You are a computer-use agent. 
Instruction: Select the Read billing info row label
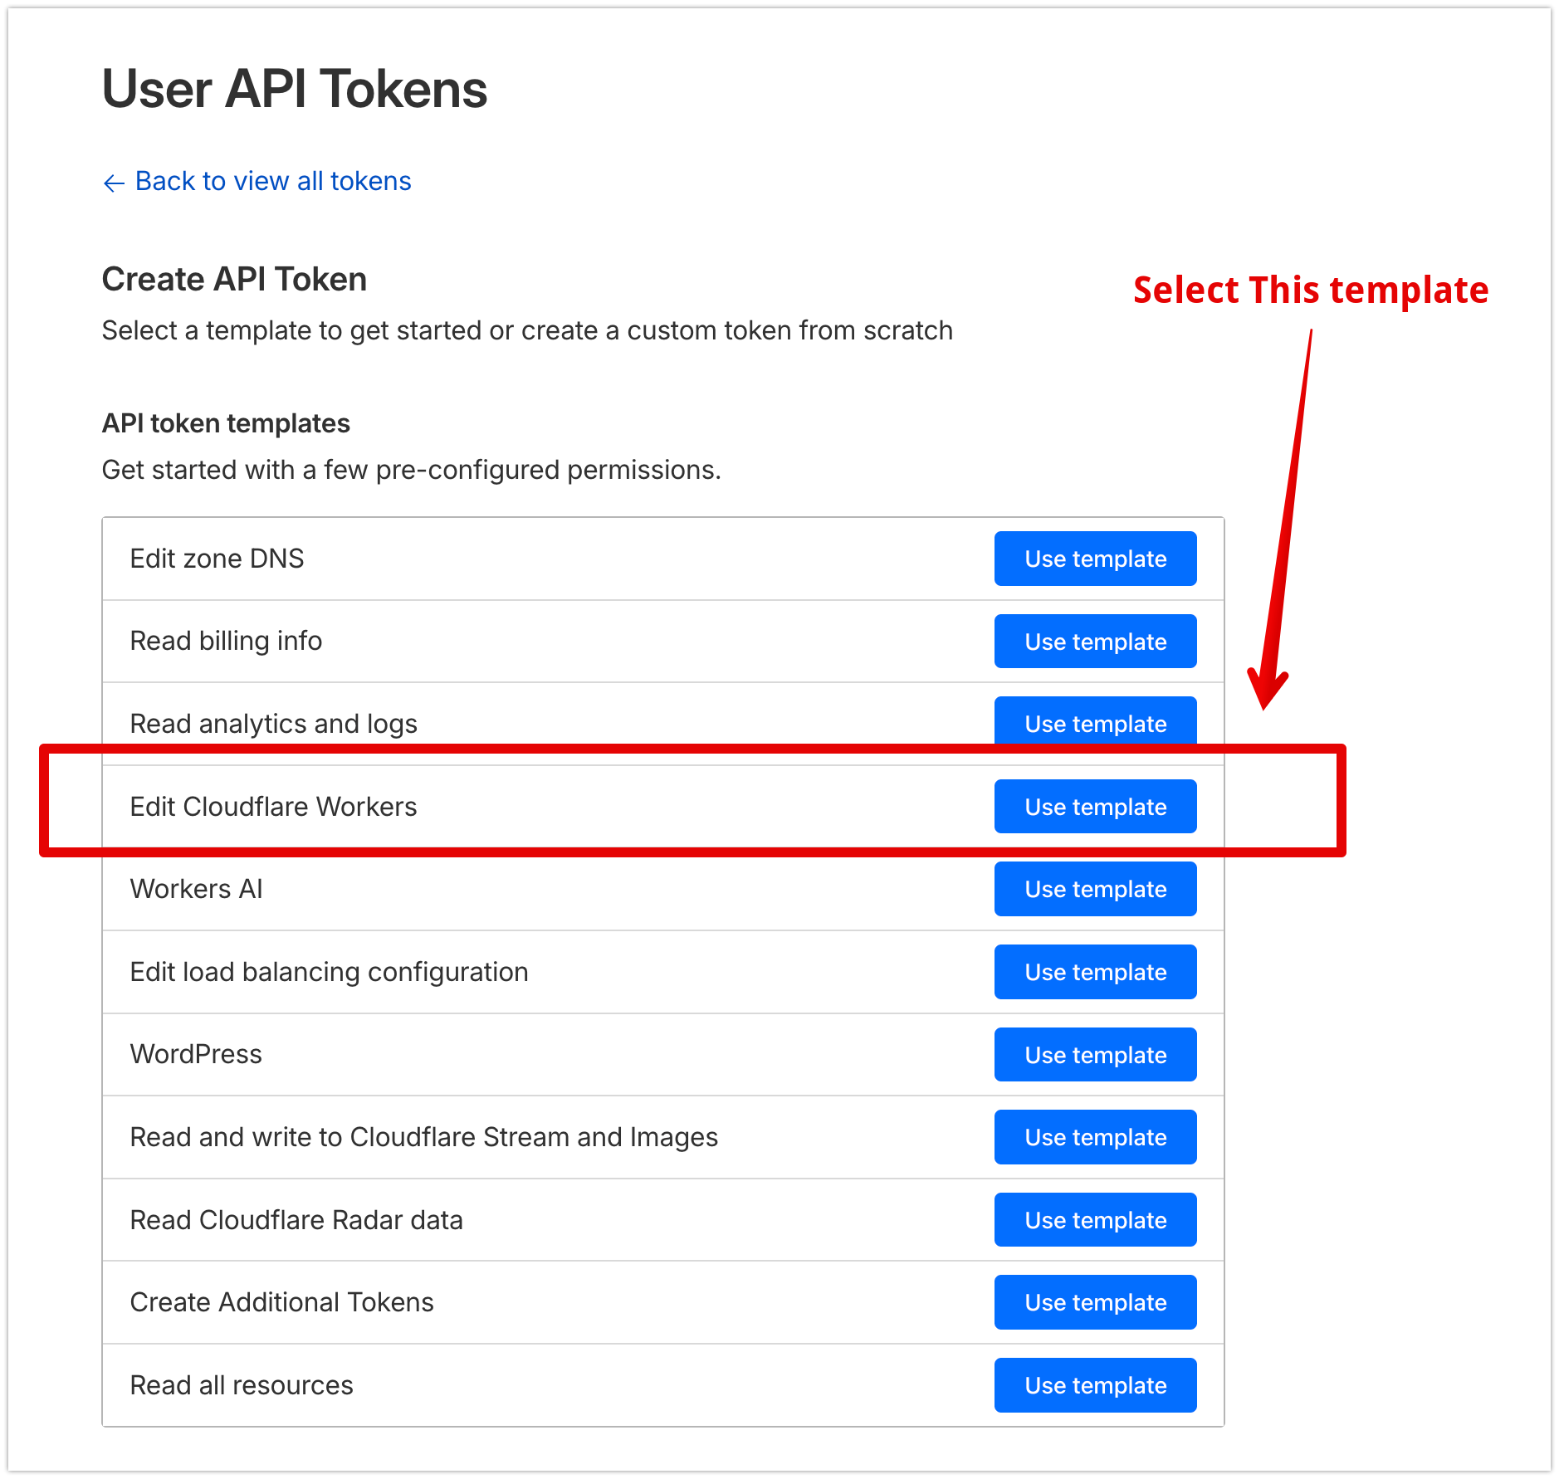tap(225, 641)
